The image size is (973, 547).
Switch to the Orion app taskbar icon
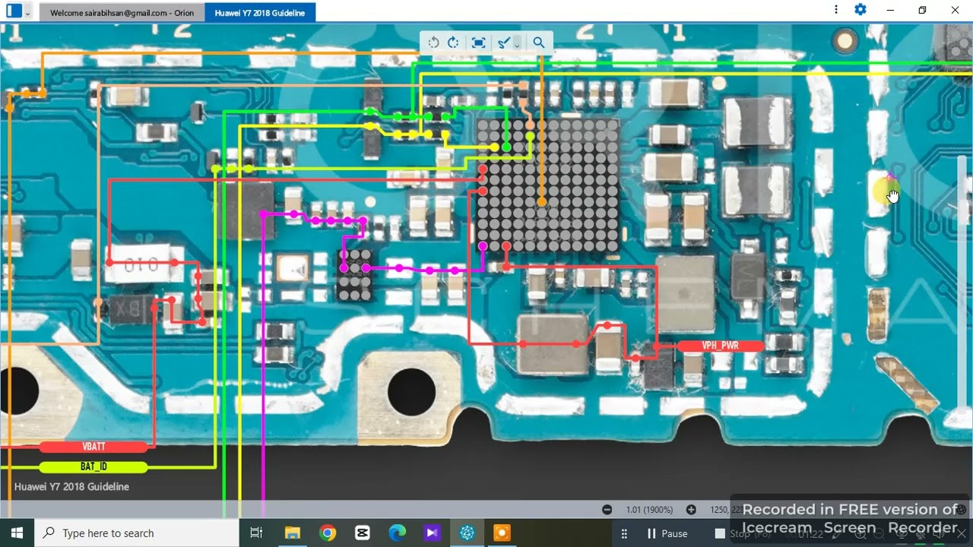(x=467, y=533)
